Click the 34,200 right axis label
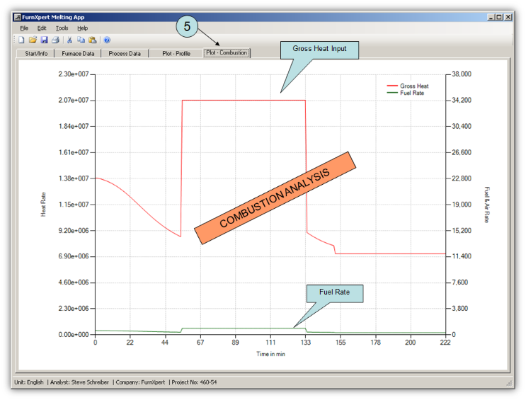The width and height of the screenshot is (526, 400). [462, 100]
